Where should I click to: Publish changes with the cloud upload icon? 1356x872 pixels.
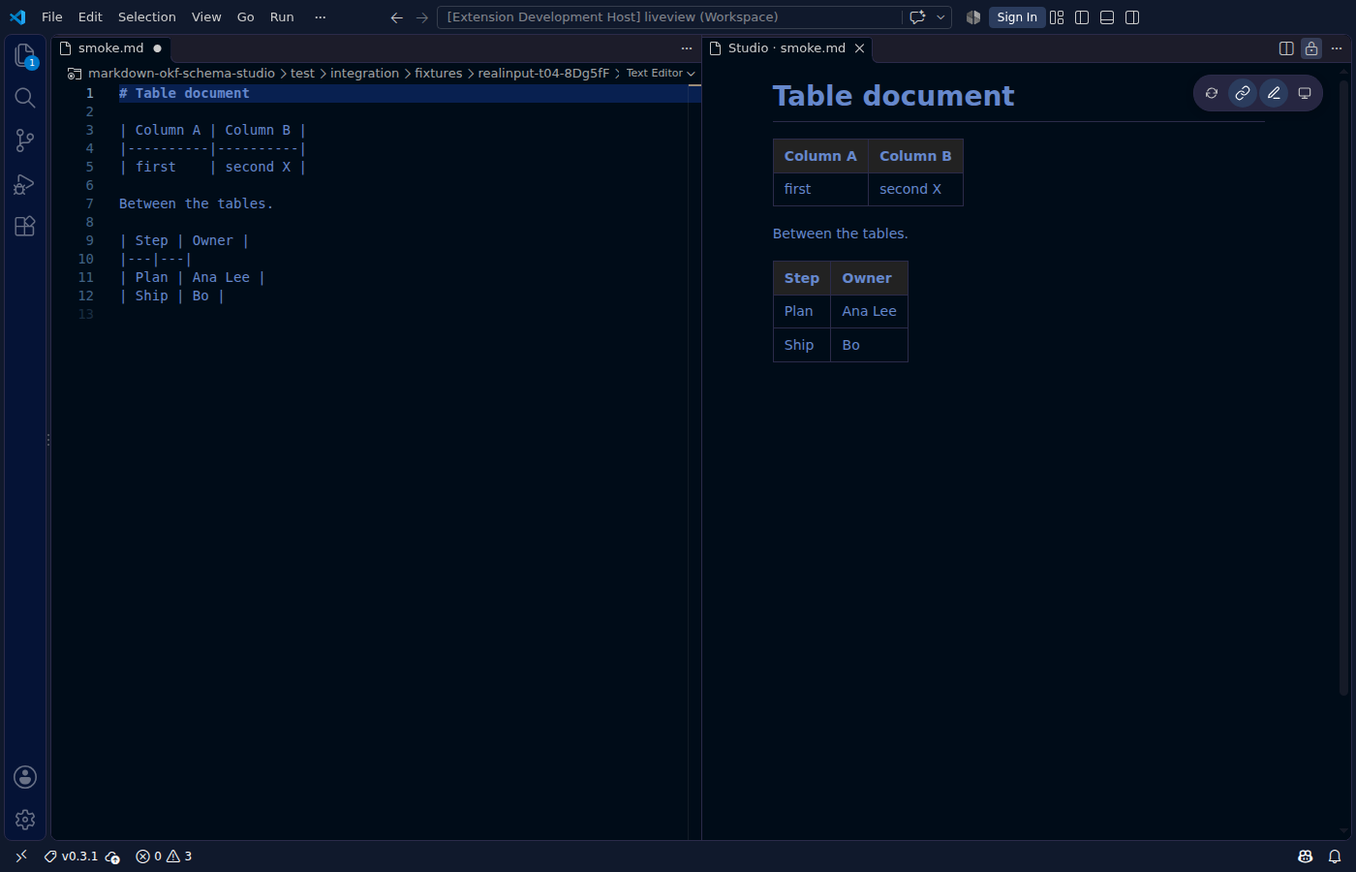(x=112, y=856)
